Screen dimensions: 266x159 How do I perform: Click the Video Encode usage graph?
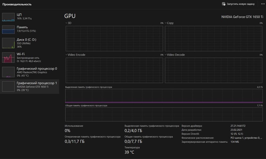coord(114,70)
